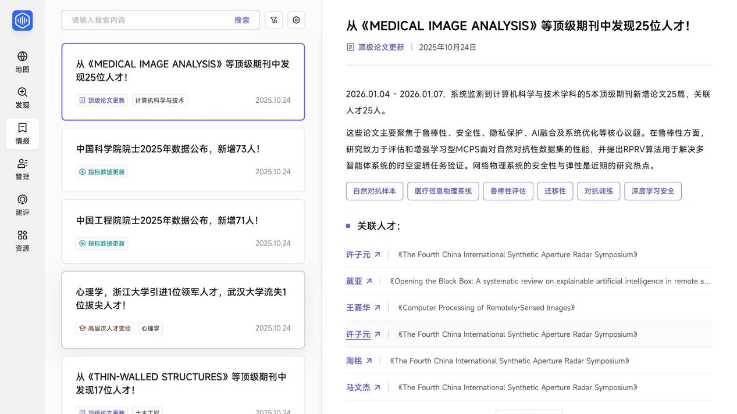Select the 深度学习安全 keyword tag
This screenshot has height=414, width=737.
pyautogui.click(x=653, y=191)
